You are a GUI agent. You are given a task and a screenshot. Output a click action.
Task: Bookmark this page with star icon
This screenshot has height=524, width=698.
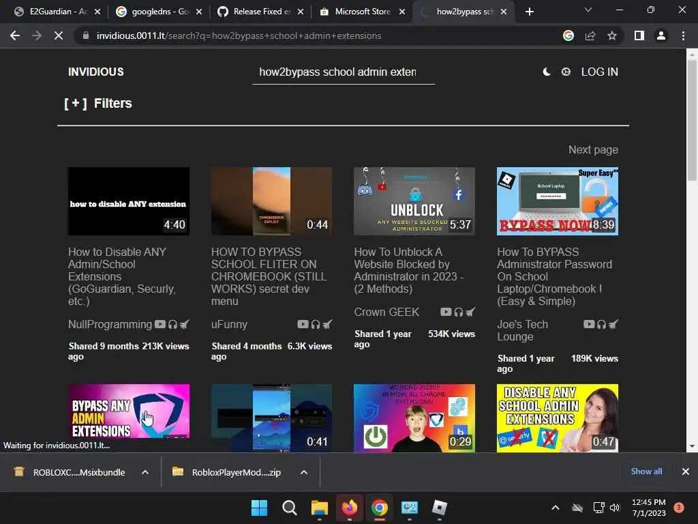point(612,35)
